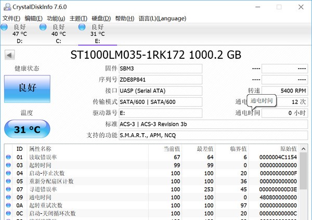
Task: Open the 语言(L)(Language) menu
Action: coord(162,19)
